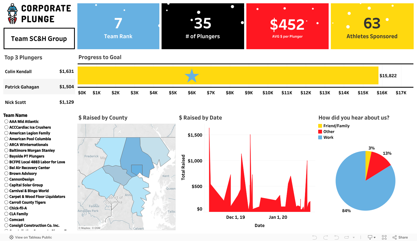
Task: Select Chick-fil-A radio option
Action: (x=6, y=208)
